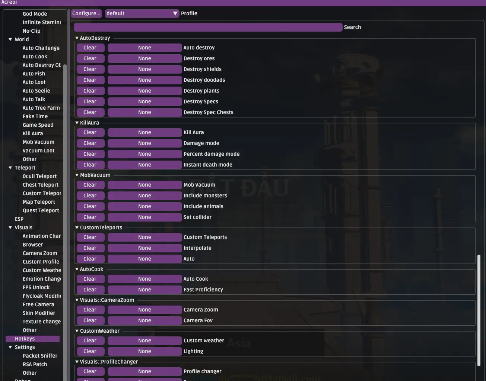Clear the Camera Zoom hotkey

point(90,310)
